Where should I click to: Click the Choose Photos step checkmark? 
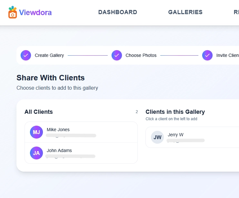[116, 55]
